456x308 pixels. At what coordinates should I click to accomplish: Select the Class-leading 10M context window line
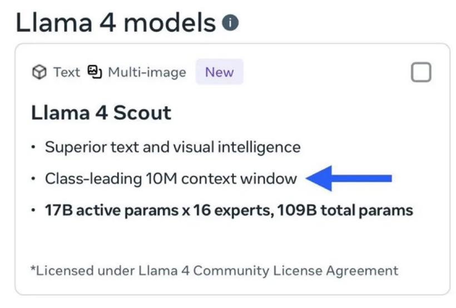(x=171, y=178)
